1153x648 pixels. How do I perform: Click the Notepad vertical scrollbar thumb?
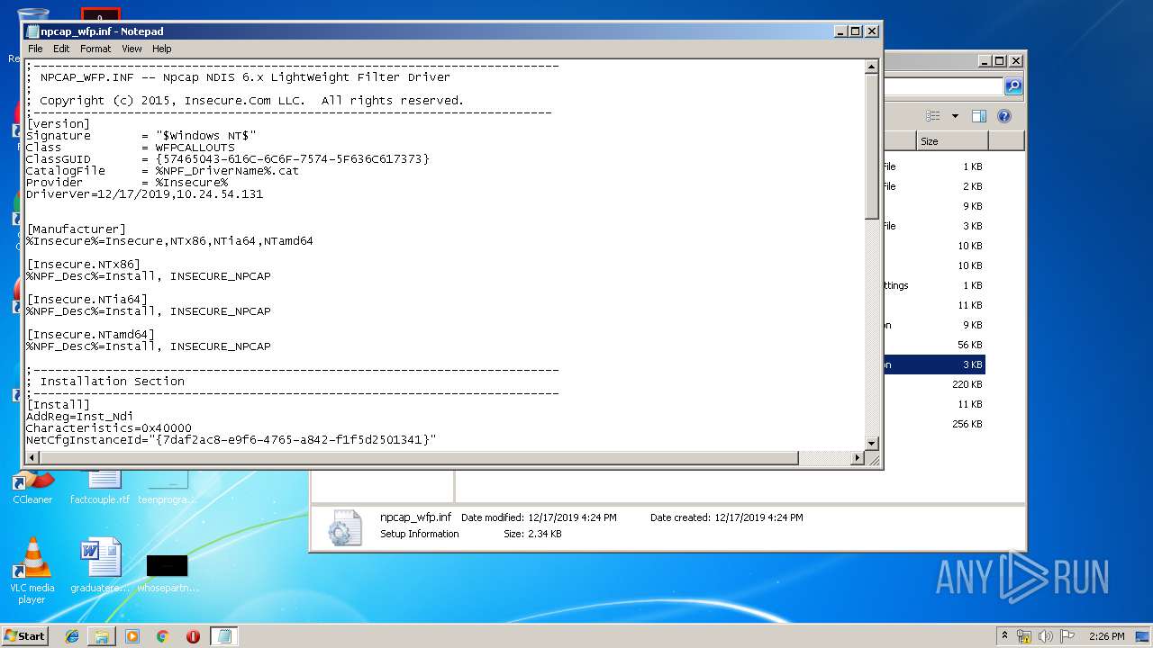pyautogui.click(x=871, y=146)
